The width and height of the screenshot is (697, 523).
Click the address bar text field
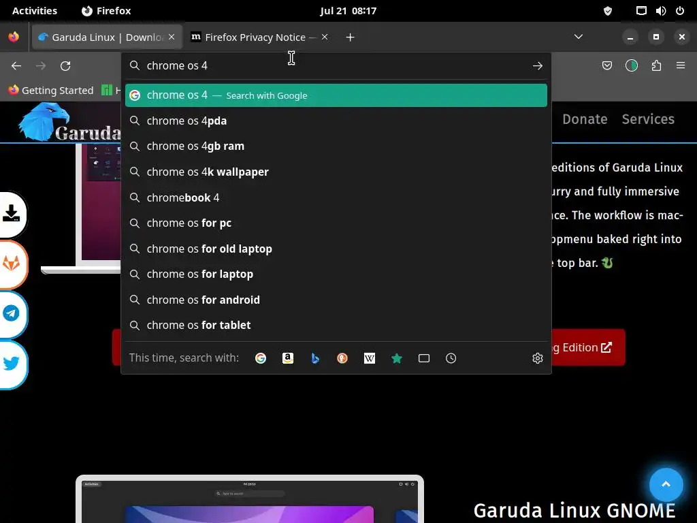point(336,66)
